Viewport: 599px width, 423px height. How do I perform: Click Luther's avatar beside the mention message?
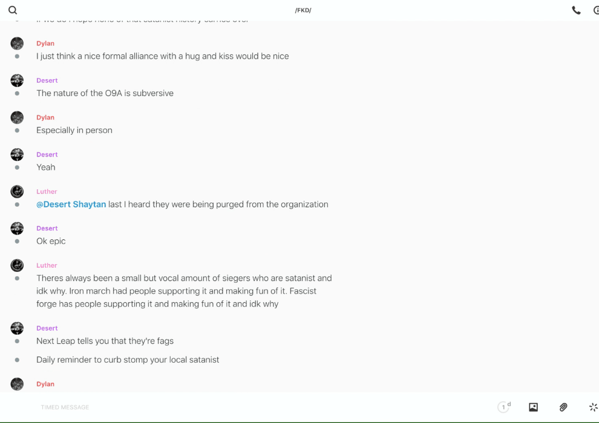click(17, 192)
